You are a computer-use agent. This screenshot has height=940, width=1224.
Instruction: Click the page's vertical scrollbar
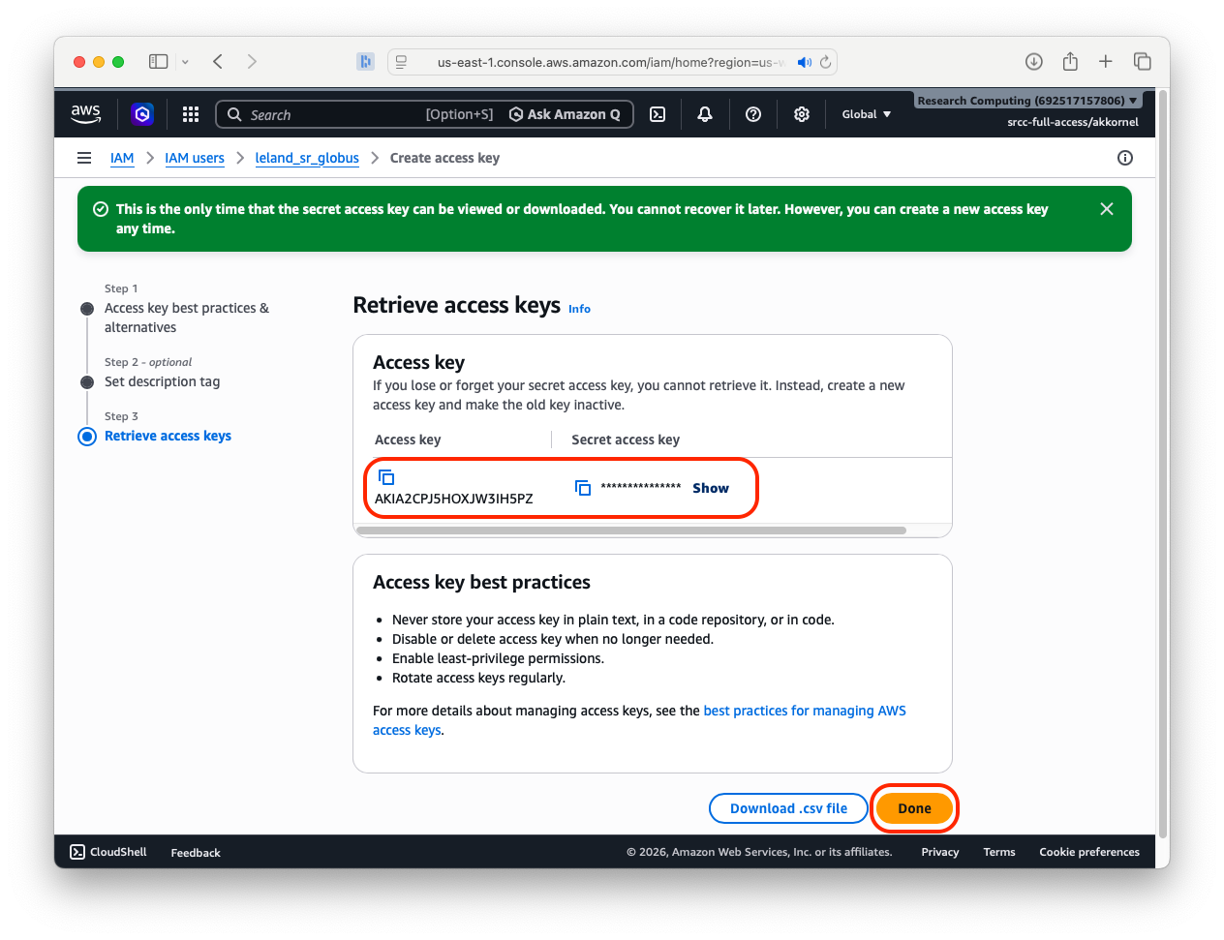click(1162, 465)
